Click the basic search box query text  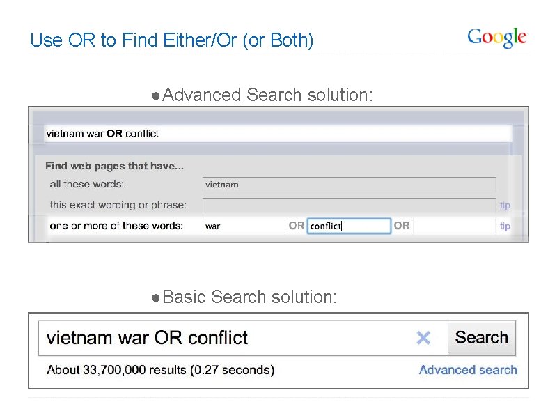click(147, 338)
